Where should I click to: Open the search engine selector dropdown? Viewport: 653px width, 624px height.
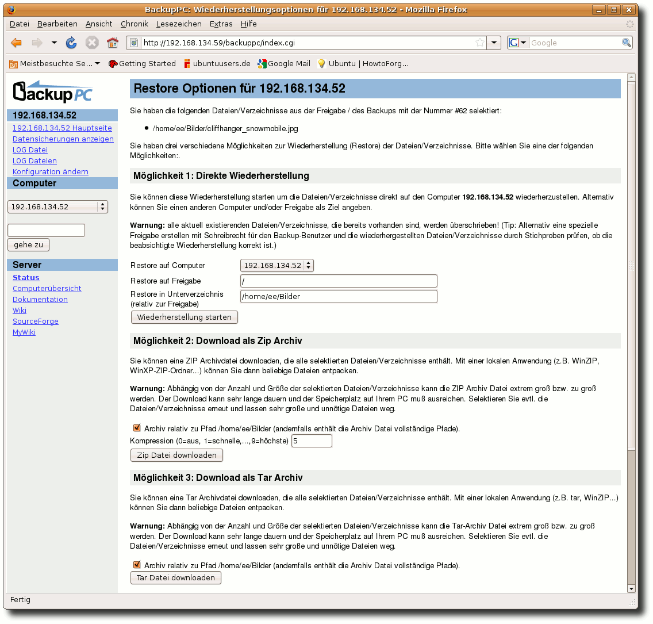518,43
